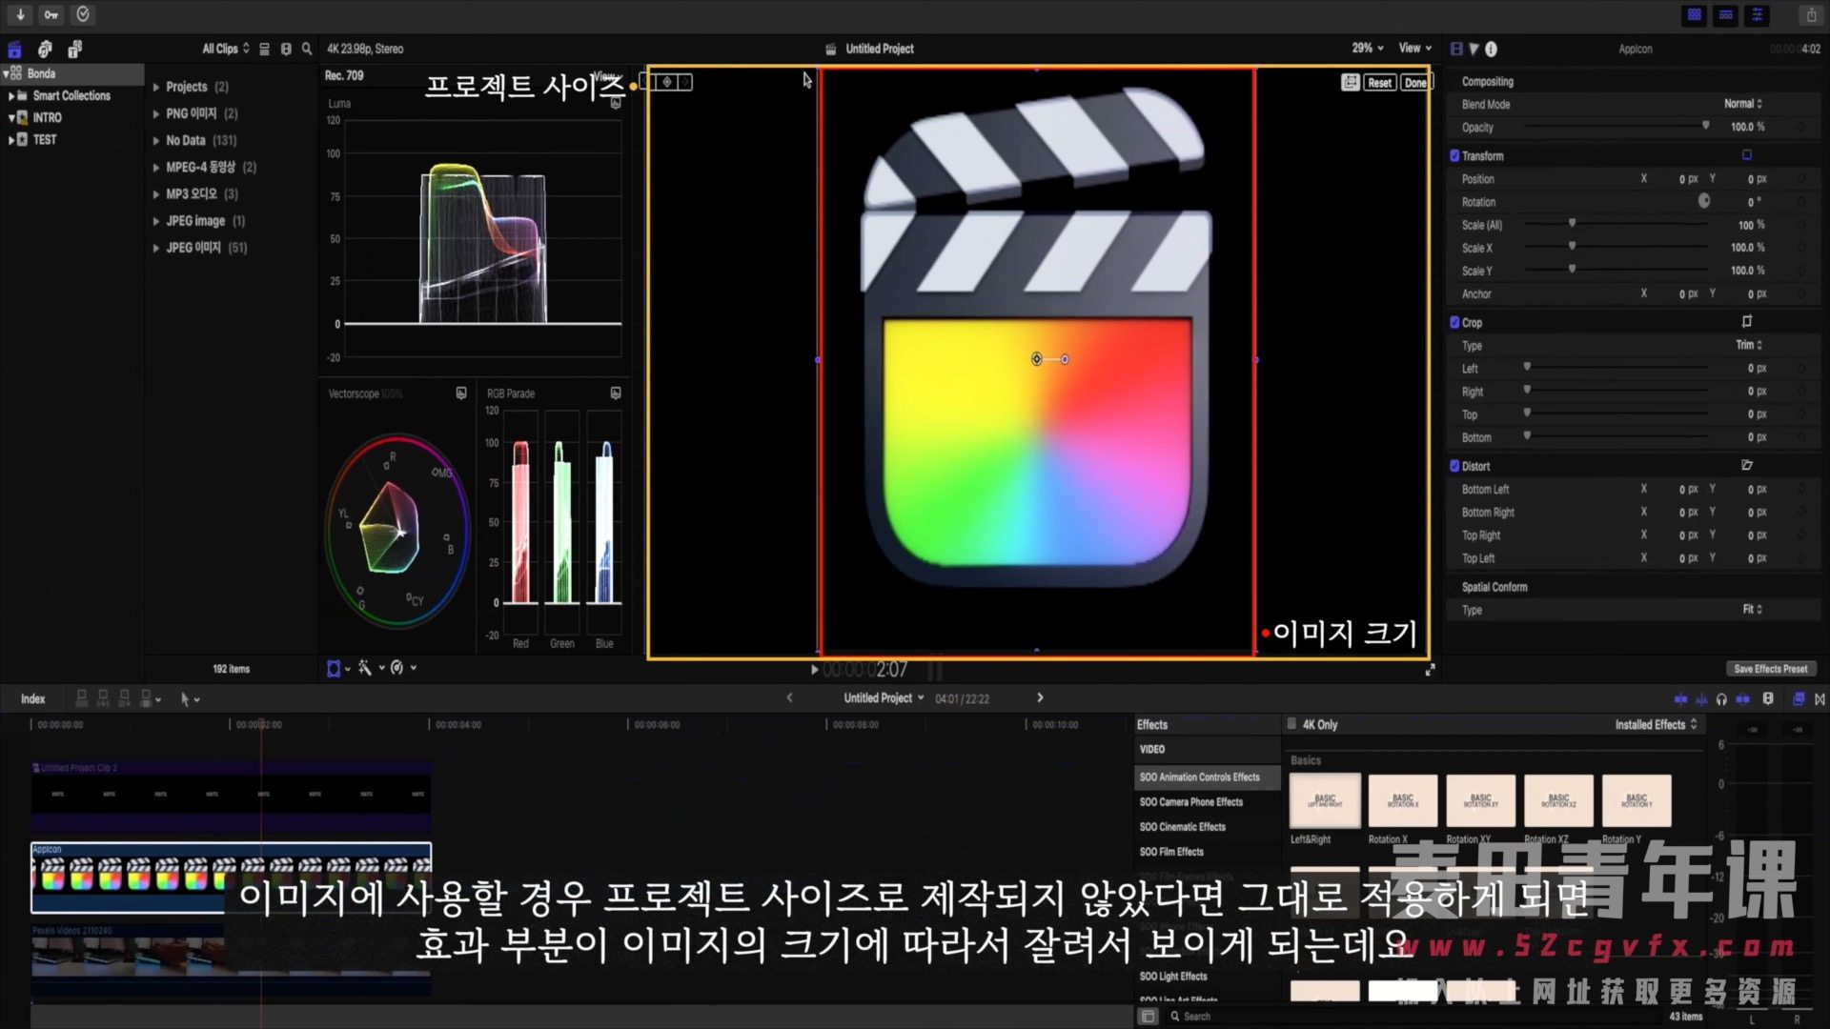Select the TEST event in sidebar
Screen dimensions: 1830x1029
[x=44, y=139]
